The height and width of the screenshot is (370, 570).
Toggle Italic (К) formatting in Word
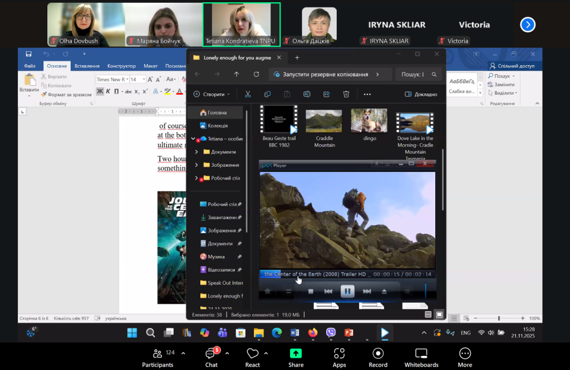tap(109, 92)
